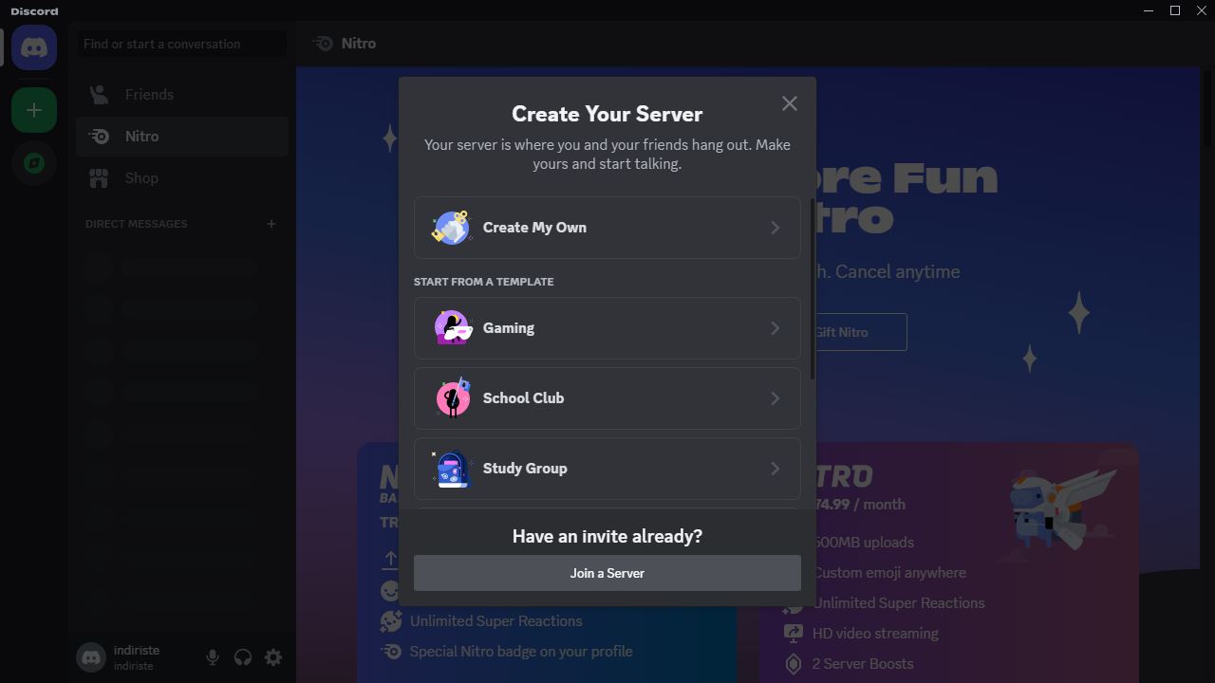Click the indiriste user avatar
Image resolution: width=1215 pixels, height=683 pixels.
pos(91,657)
